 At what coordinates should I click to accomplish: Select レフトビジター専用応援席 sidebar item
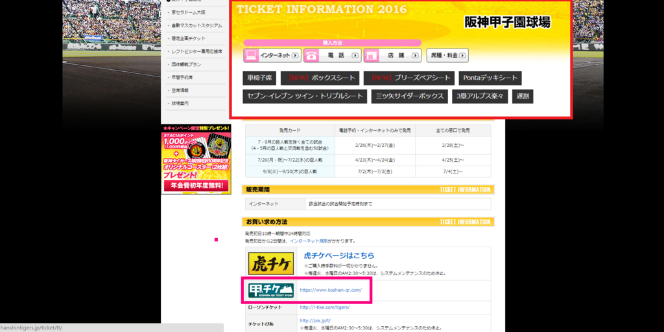point(196,52)
